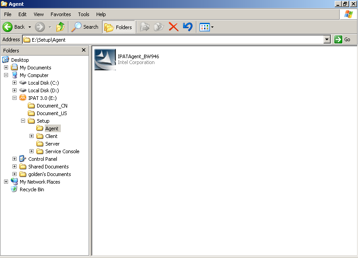Open the Views dropdown button

(206, 27)
